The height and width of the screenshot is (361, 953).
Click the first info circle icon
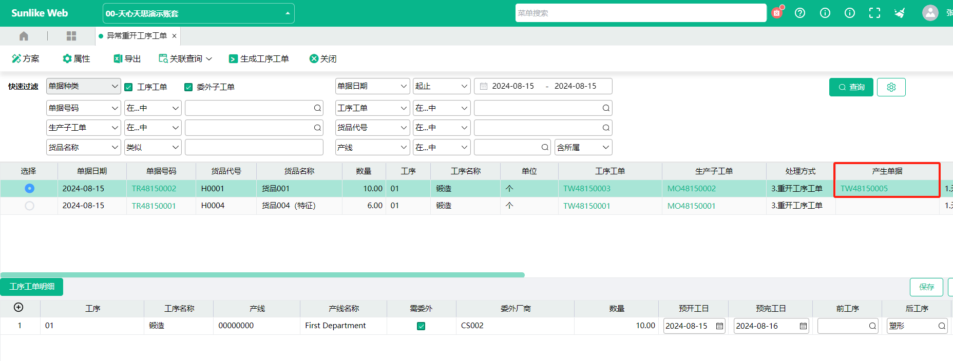(825, 13)
